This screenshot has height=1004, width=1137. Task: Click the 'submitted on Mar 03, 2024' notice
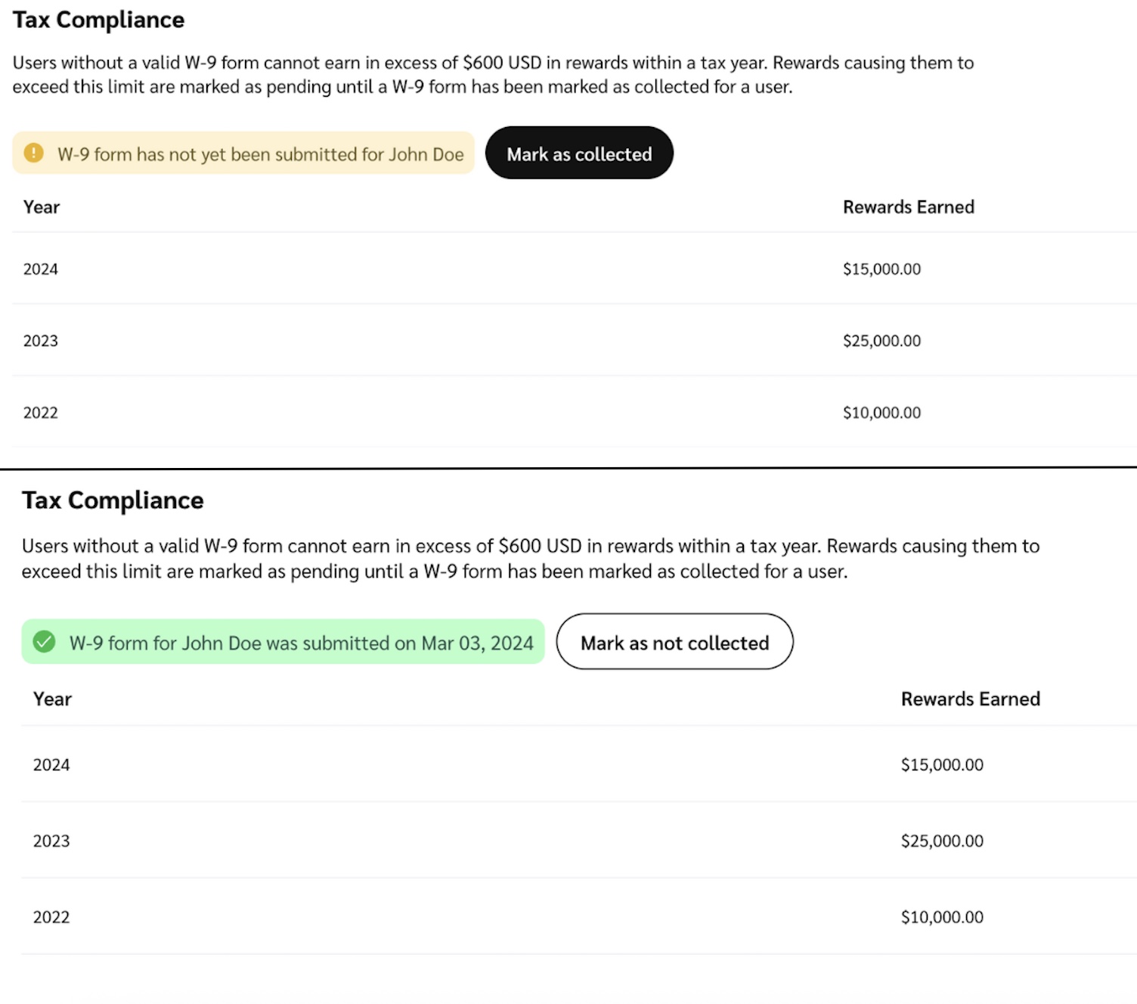pyautogui.click(x=301, y=643)
